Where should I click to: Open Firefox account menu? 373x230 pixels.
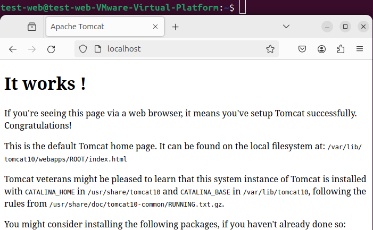[x=321, y=49]
